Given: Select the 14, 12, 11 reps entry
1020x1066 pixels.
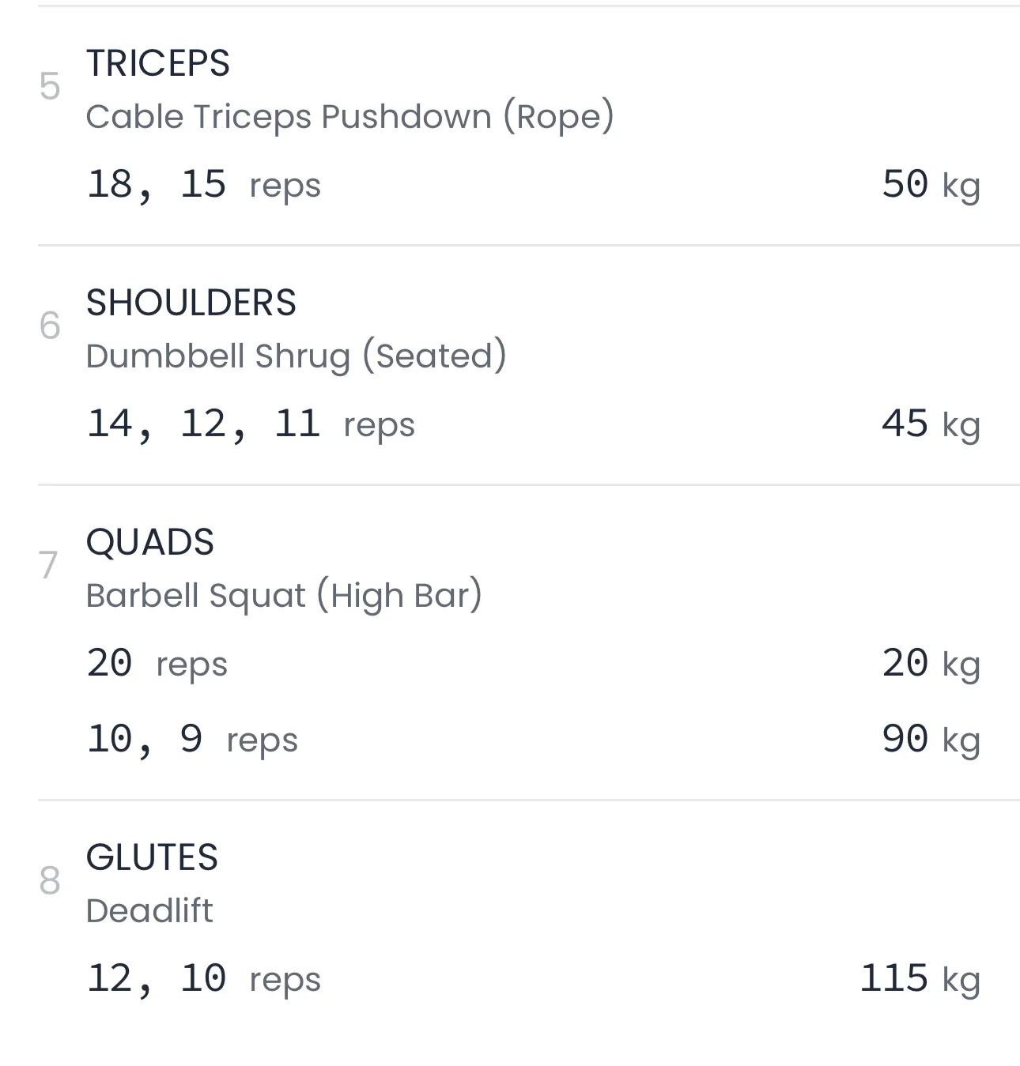Looking at the screenshot, I should pyautogui.click(x=250, y=424).
